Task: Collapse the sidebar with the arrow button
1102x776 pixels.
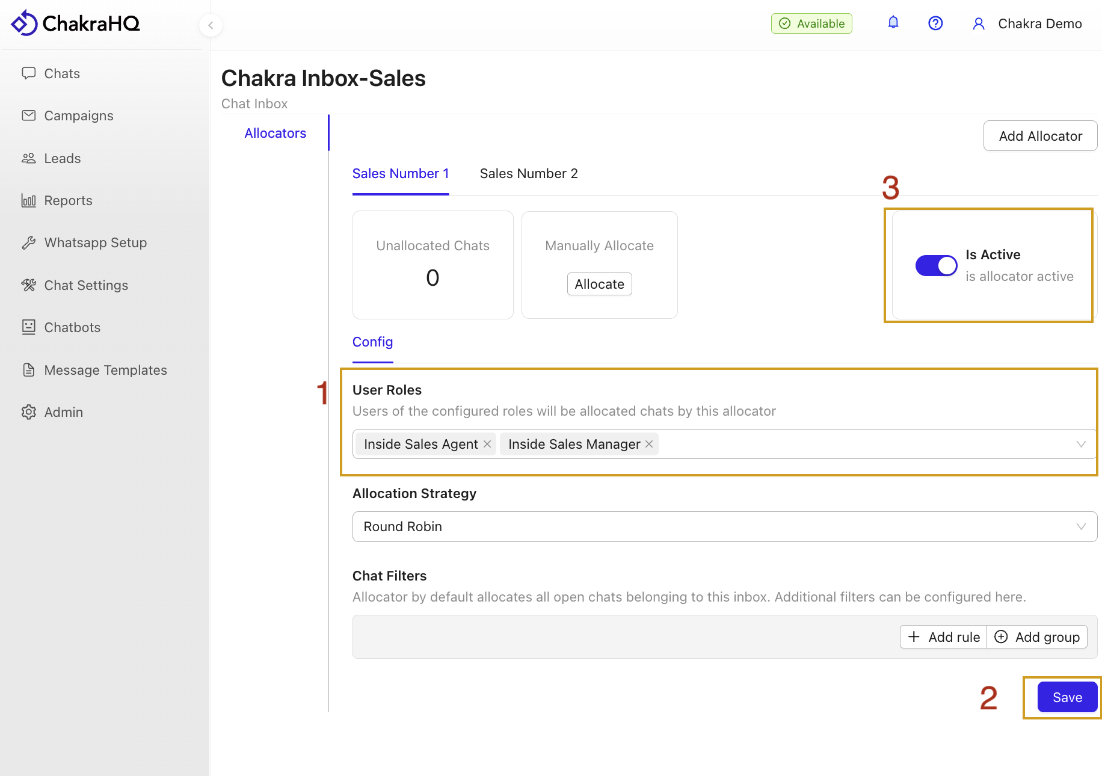Action: (211, 25)
